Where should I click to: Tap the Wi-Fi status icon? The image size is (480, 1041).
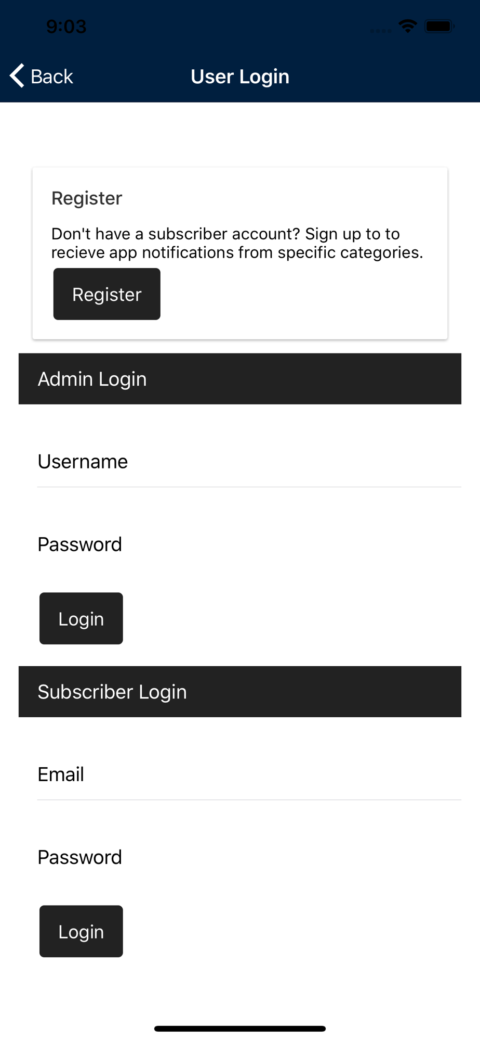click(x=408, y=26)
